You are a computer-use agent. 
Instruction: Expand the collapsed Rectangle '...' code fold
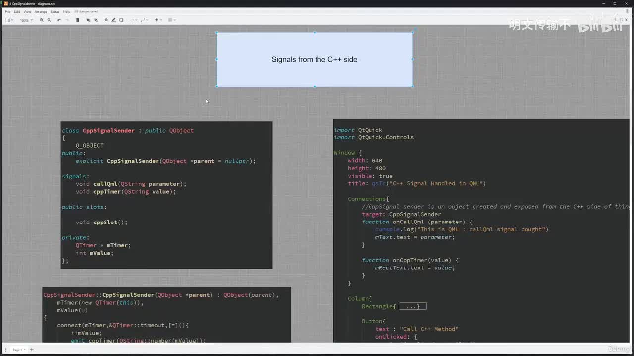(x=413, y=306)
